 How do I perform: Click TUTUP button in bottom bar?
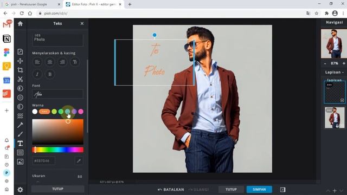click(x=231, y=190)
